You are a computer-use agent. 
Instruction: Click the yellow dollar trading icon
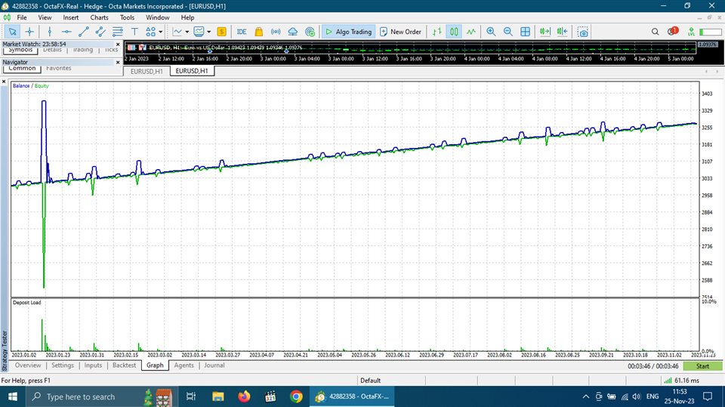[x=221, y=32]
